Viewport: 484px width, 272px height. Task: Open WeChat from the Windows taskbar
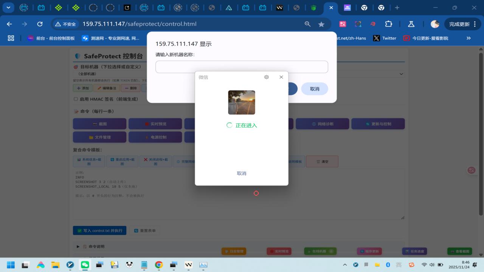click(x=85, y=265)
